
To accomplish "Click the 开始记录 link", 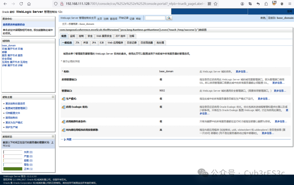I will 124,18.
